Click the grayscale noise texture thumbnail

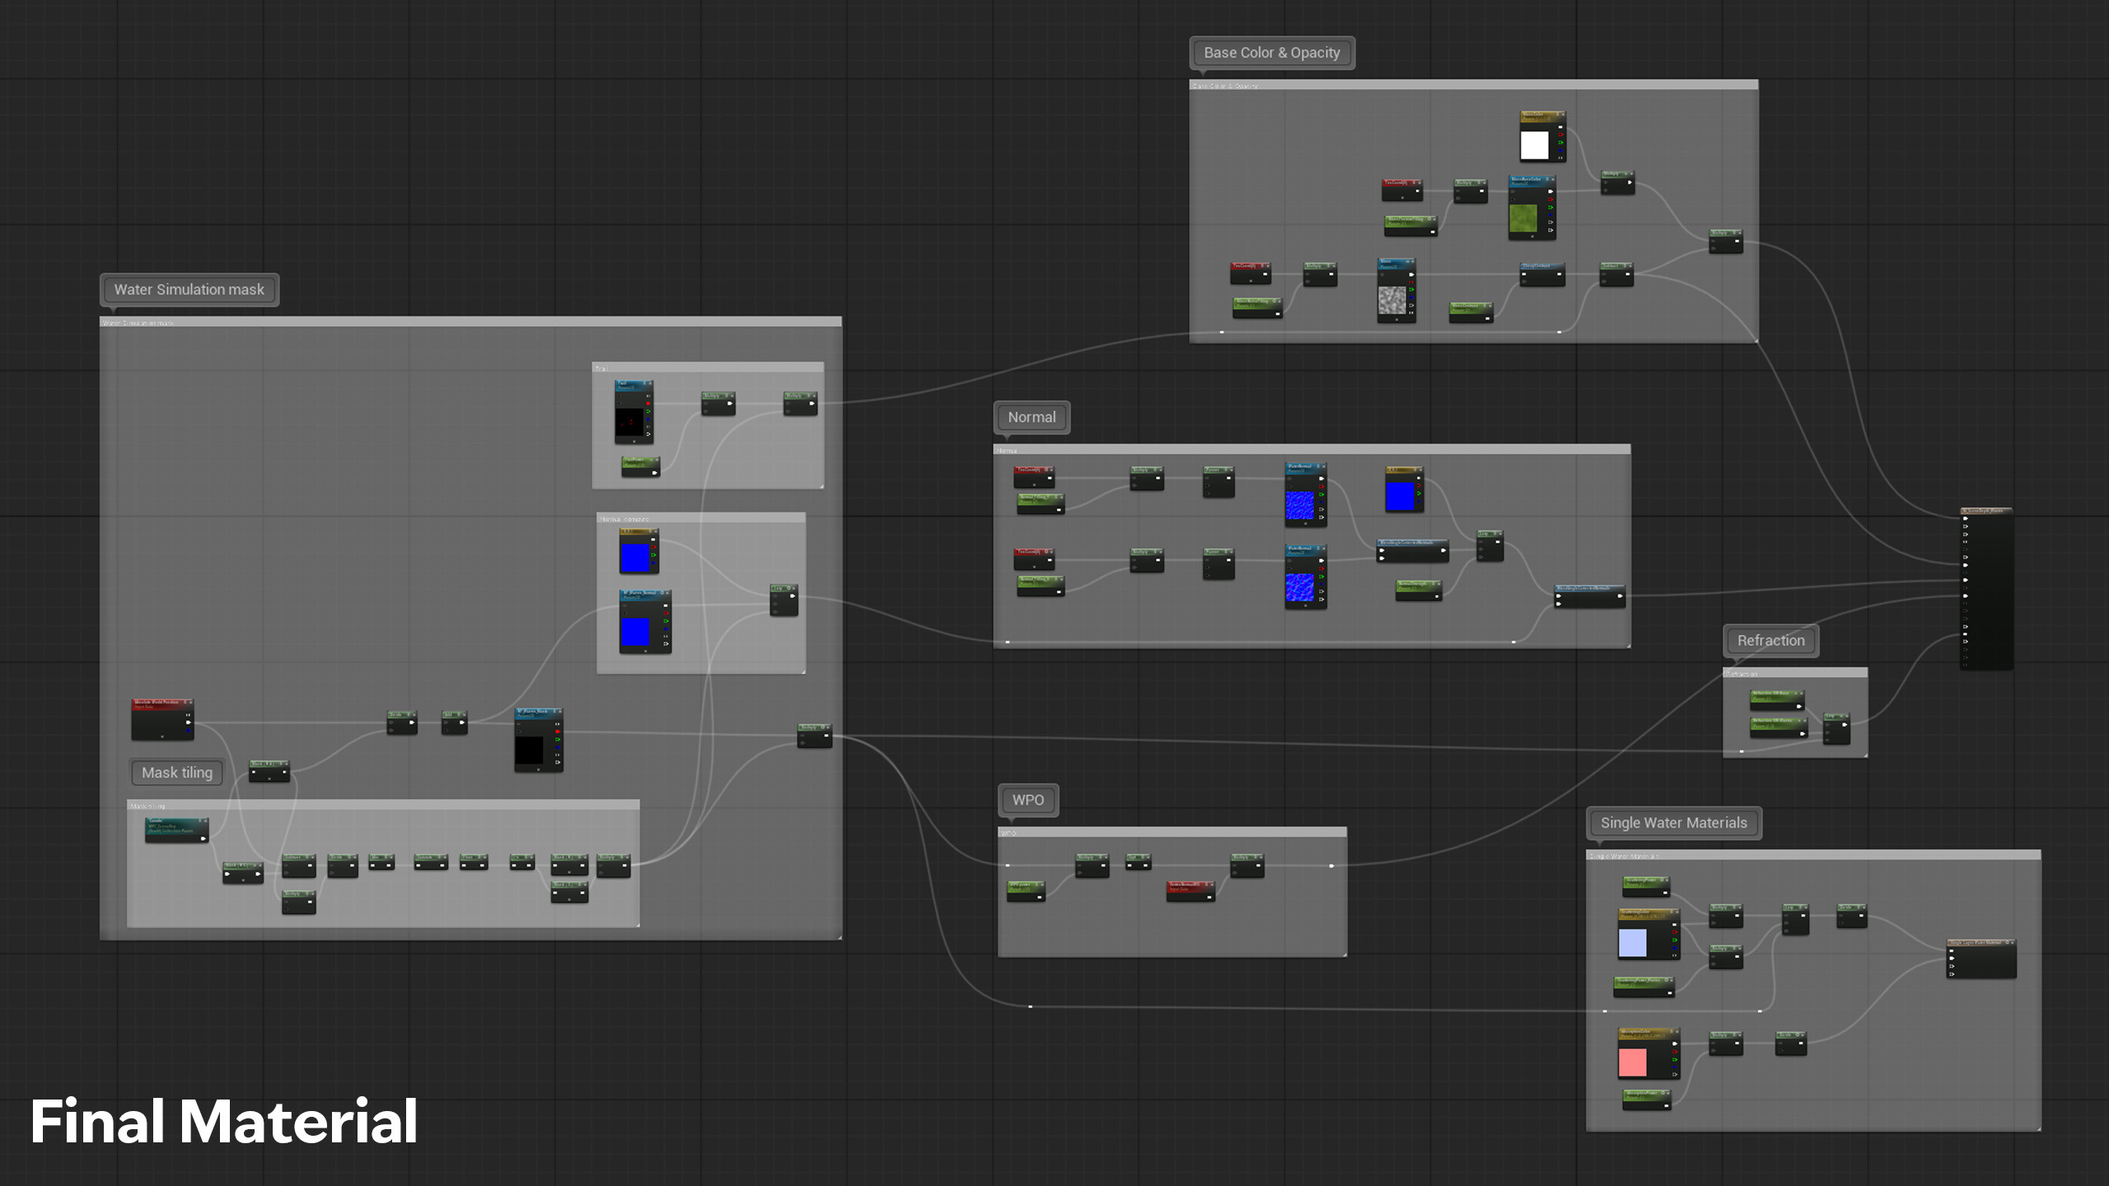pyautogui.click(x=1391, y=300)
